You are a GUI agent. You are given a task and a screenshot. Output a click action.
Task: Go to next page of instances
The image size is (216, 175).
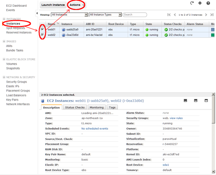206,15
